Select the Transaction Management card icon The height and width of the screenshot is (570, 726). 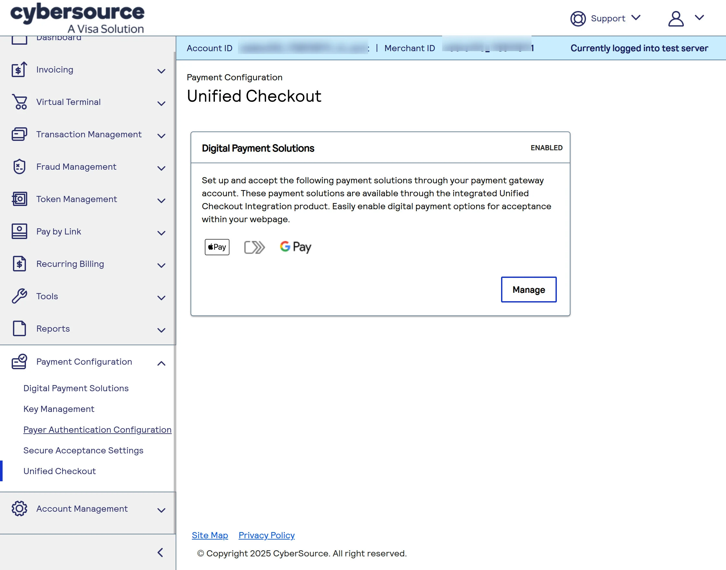pos(19,134)
